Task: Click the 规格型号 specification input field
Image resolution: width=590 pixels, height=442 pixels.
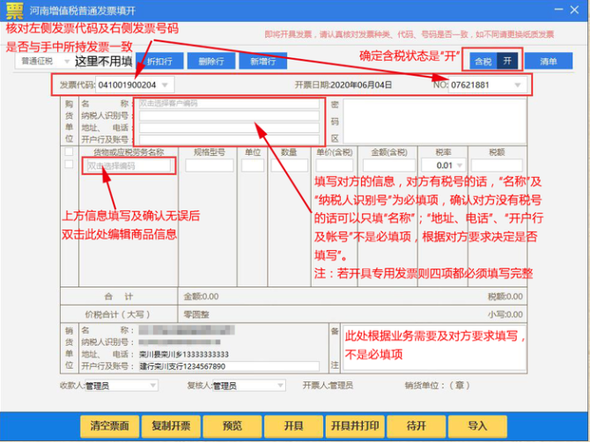Action: 210,166
